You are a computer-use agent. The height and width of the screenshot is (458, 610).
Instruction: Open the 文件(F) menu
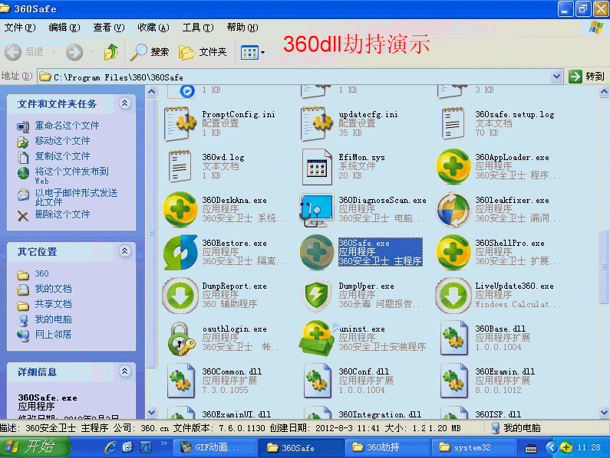(x=20, y=28)
